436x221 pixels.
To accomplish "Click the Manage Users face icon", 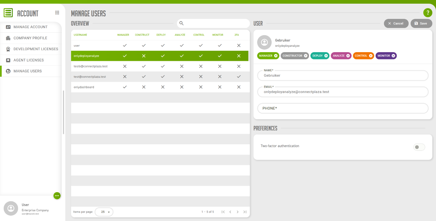I will click(8, 71).
